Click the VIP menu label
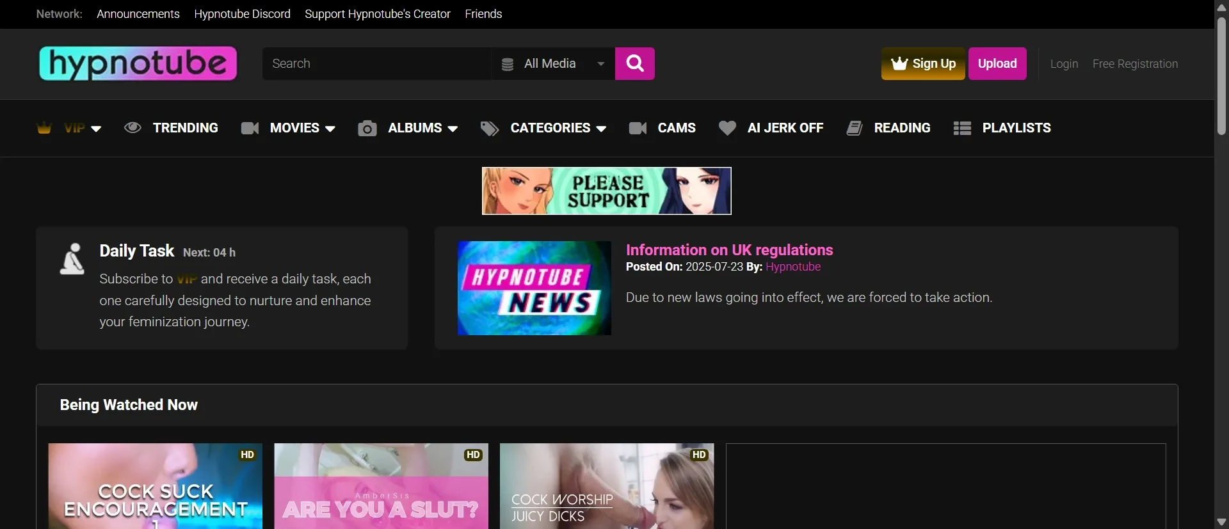 tap(74, 128)
